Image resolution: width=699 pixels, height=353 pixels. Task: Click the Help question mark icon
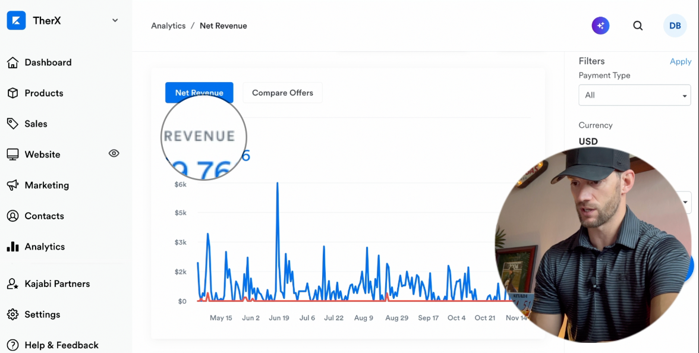pyautogui.click(x=12, y=345)
